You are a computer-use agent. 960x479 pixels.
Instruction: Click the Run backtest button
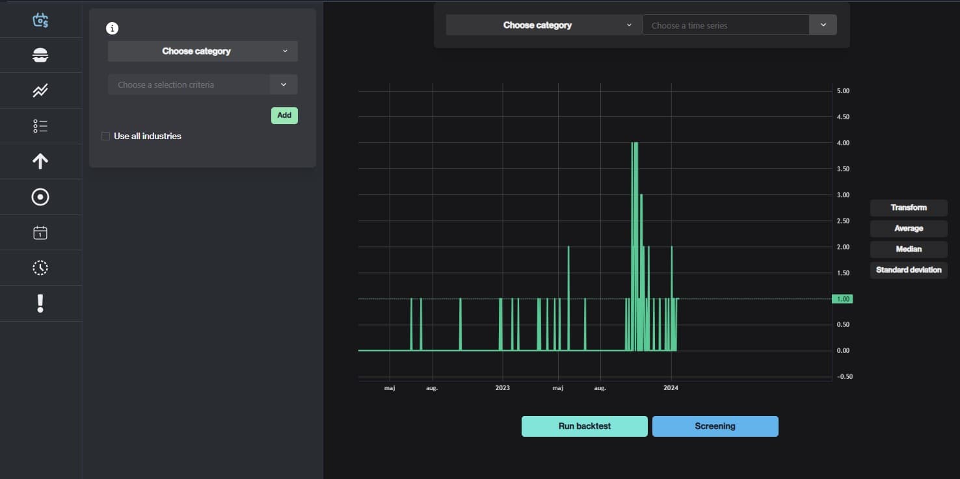click(585, 426)
